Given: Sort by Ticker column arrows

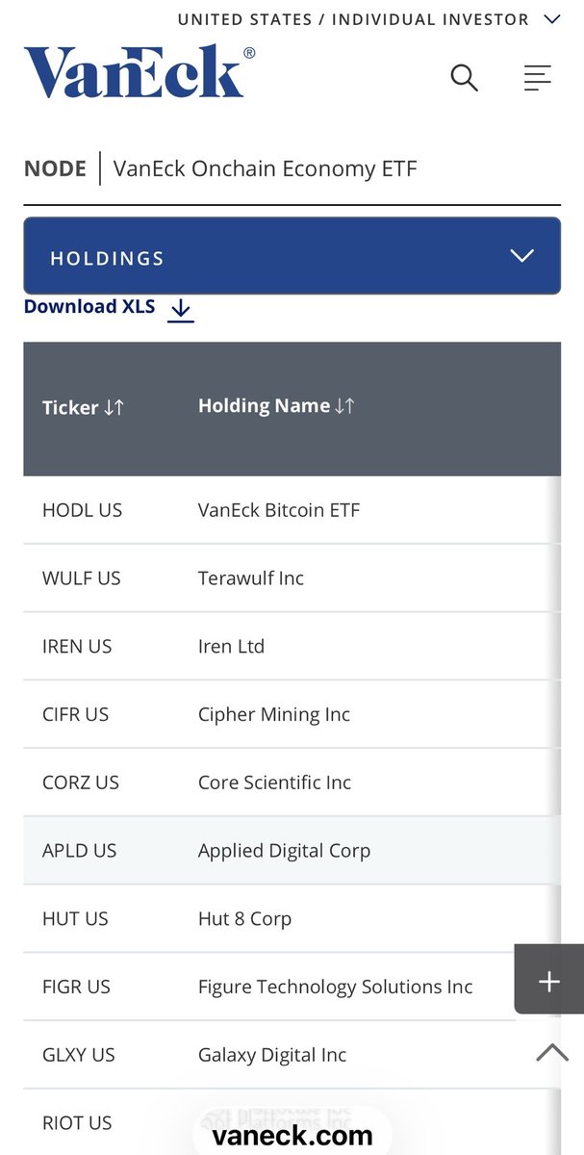Looking at the screenshot, I should [x=114, y=408].
